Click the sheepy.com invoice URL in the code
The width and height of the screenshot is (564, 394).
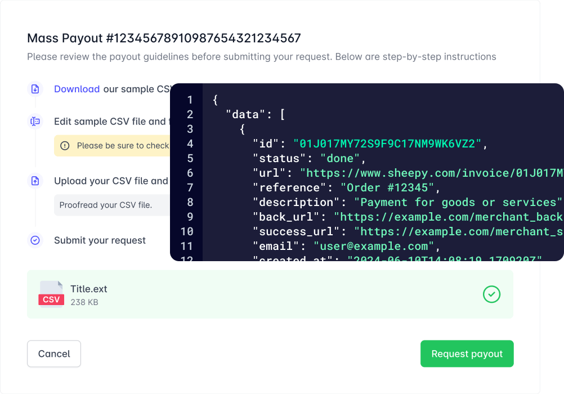432,173
